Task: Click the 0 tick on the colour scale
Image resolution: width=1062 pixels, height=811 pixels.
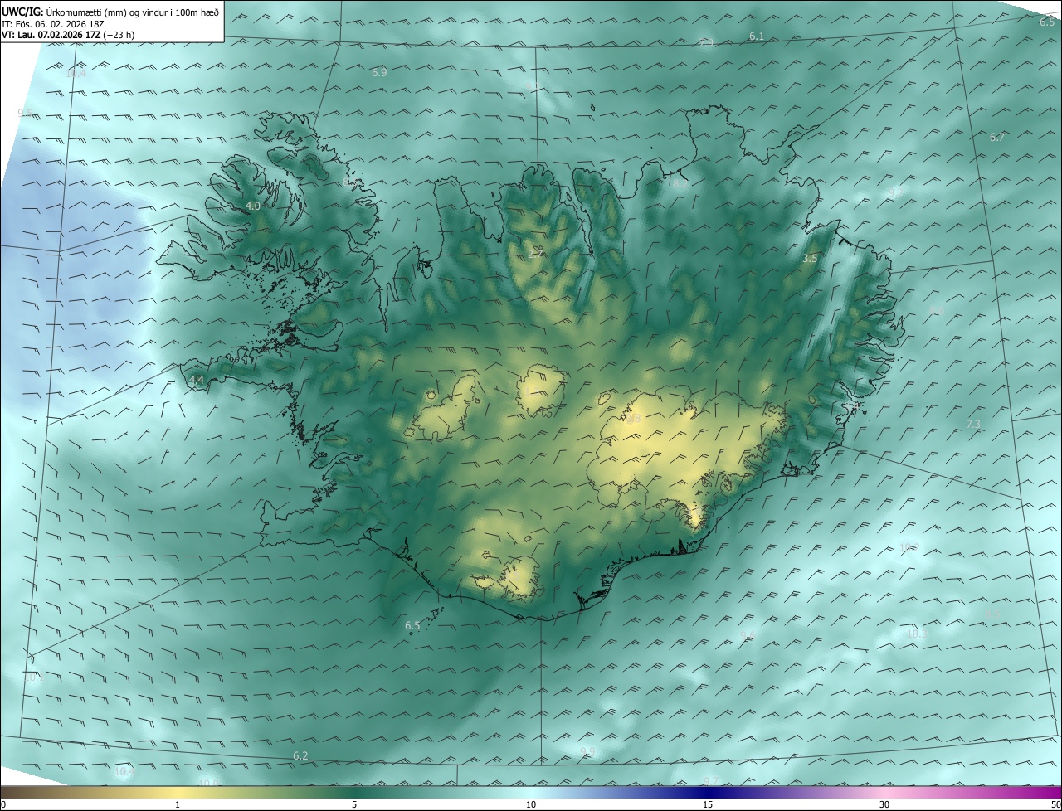Action: coord(3,805)
